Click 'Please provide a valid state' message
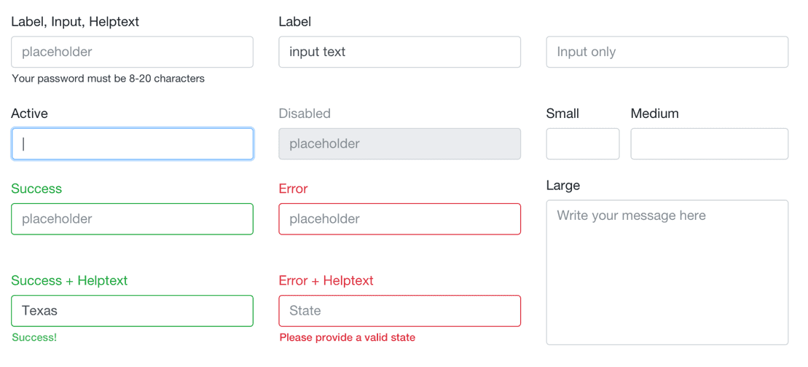 (x=348, y=338)
